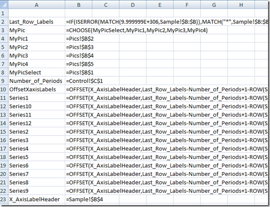This screenshot has width=270, height=207.
Task: Select the Series12 name cell
Action: 36,123
